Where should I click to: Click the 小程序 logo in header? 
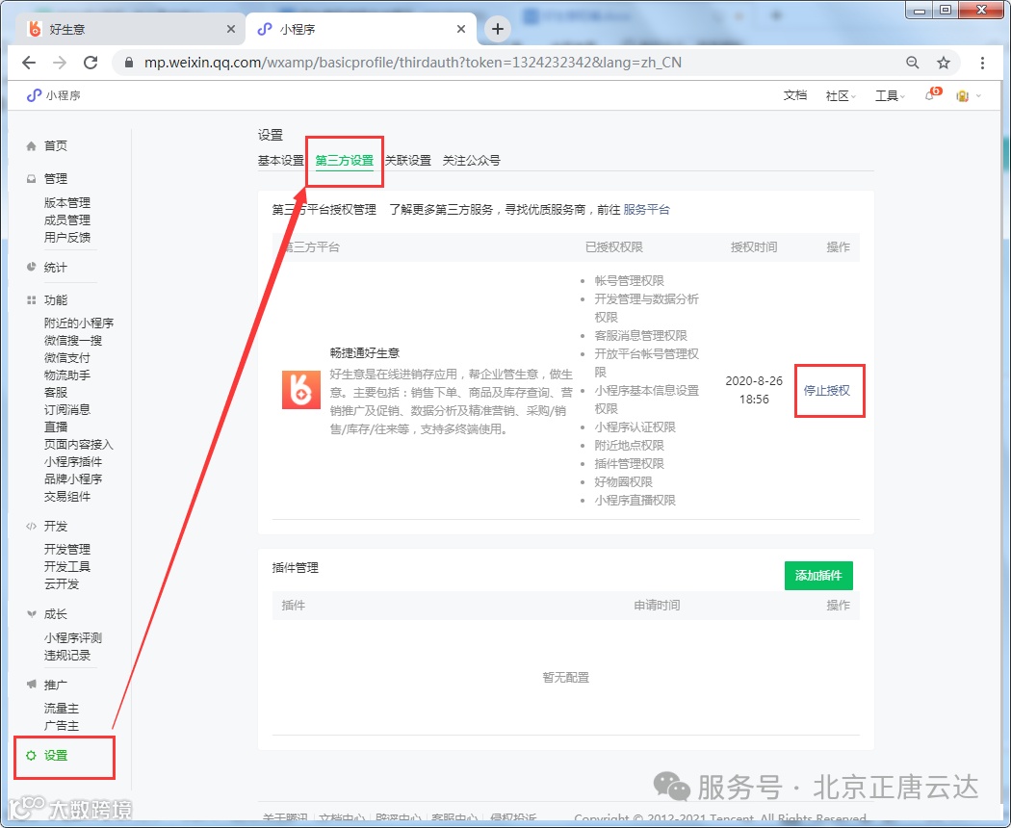(54, 95)
